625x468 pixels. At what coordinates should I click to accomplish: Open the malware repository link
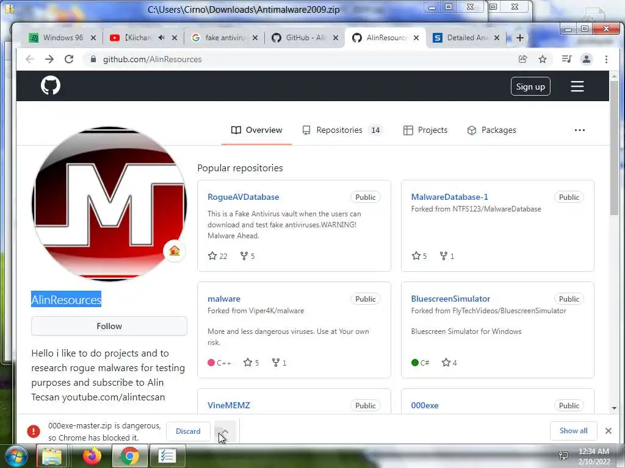[x=223, y=299]
